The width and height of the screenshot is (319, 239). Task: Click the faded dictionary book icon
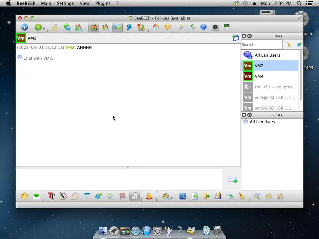[x=122, y=196]
